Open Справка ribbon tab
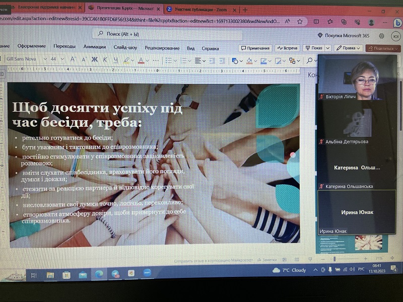 click(210, 48)
